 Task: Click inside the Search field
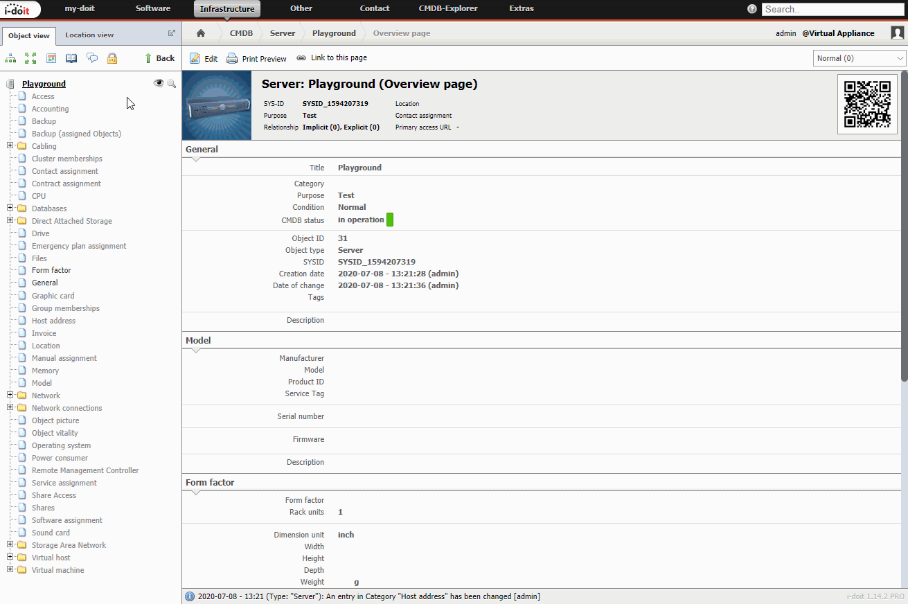point(832,8)
